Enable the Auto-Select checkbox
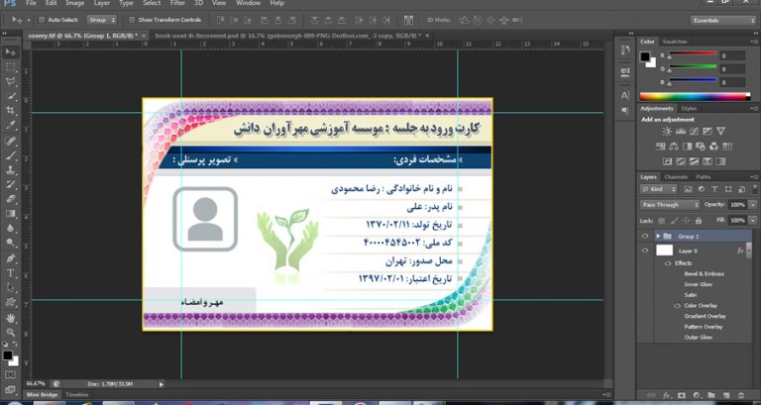The height and width of the screenshot is (405, 761). [x=42, y=20]
